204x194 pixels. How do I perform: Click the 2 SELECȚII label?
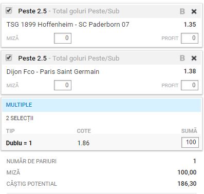pyautogui.click(x=20, y=118)
